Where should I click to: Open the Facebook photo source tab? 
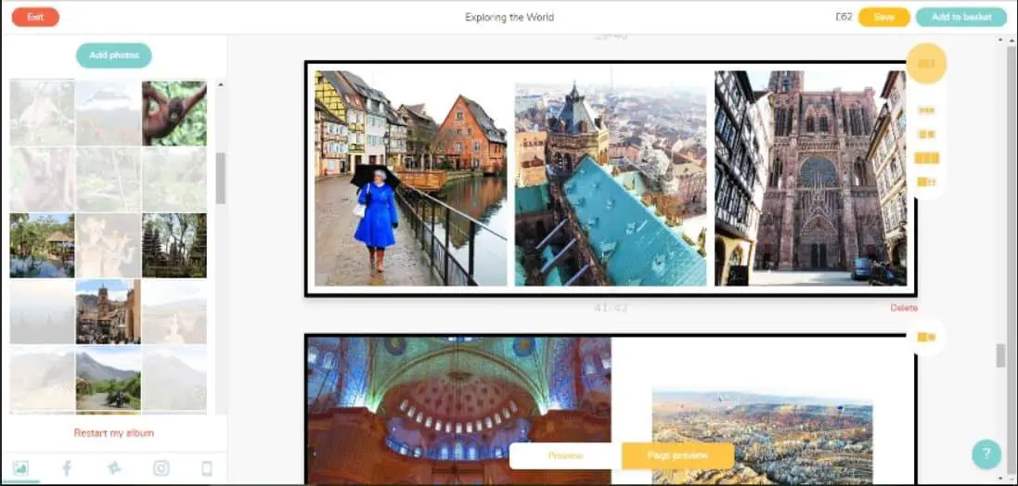coord(67,468)
